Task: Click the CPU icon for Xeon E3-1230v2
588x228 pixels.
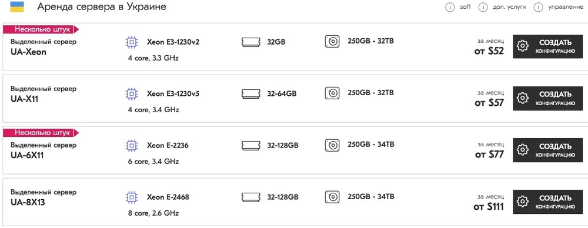Action: [x=131, y=42]
